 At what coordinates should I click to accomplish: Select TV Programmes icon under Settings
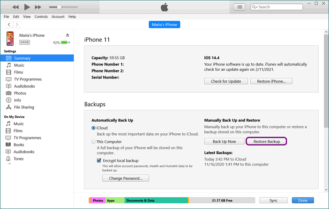click(8, 79)
